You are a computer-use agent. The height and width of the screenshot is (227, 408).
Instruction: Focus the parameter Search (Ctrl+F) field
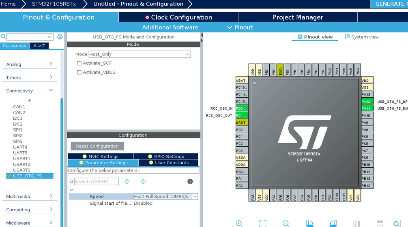(96, 182)
